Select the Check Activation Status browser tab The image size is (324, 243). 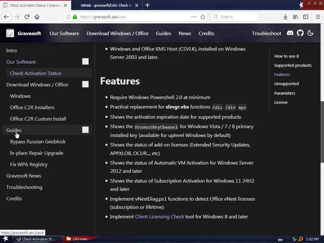pyautogui.click(x=35, y=5)
